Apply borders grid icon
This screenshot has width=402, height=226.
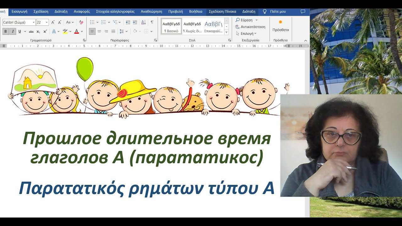tap(146, 31)
